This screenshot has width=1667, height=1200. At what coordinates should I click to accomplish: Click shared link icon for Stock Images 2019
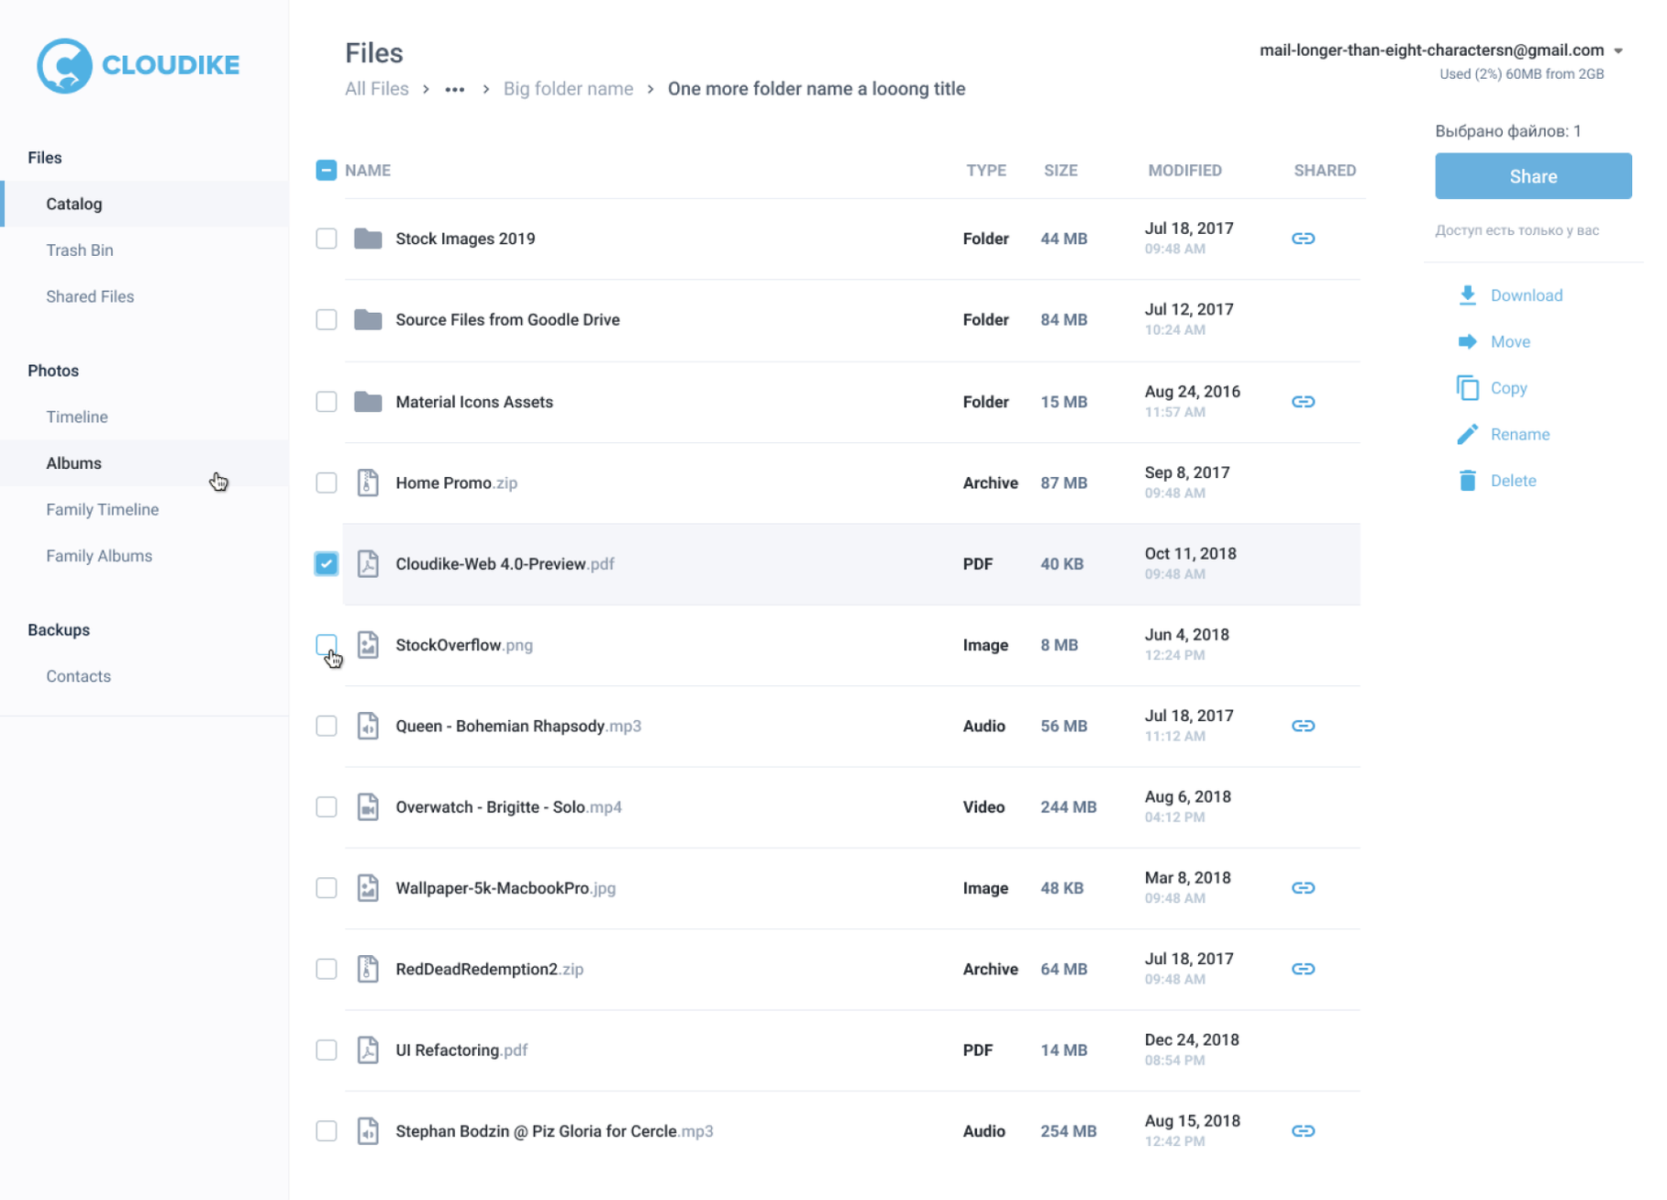1303,239
